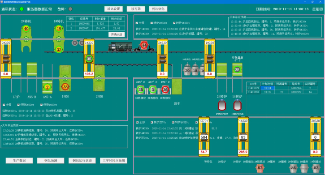This screenshot has width=325, height=175.
Task: Select ladle 36 at 1#热修位
Action: coord(165,90)
